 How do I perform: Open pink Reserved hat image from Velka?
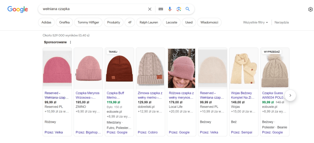pos(57,68)
